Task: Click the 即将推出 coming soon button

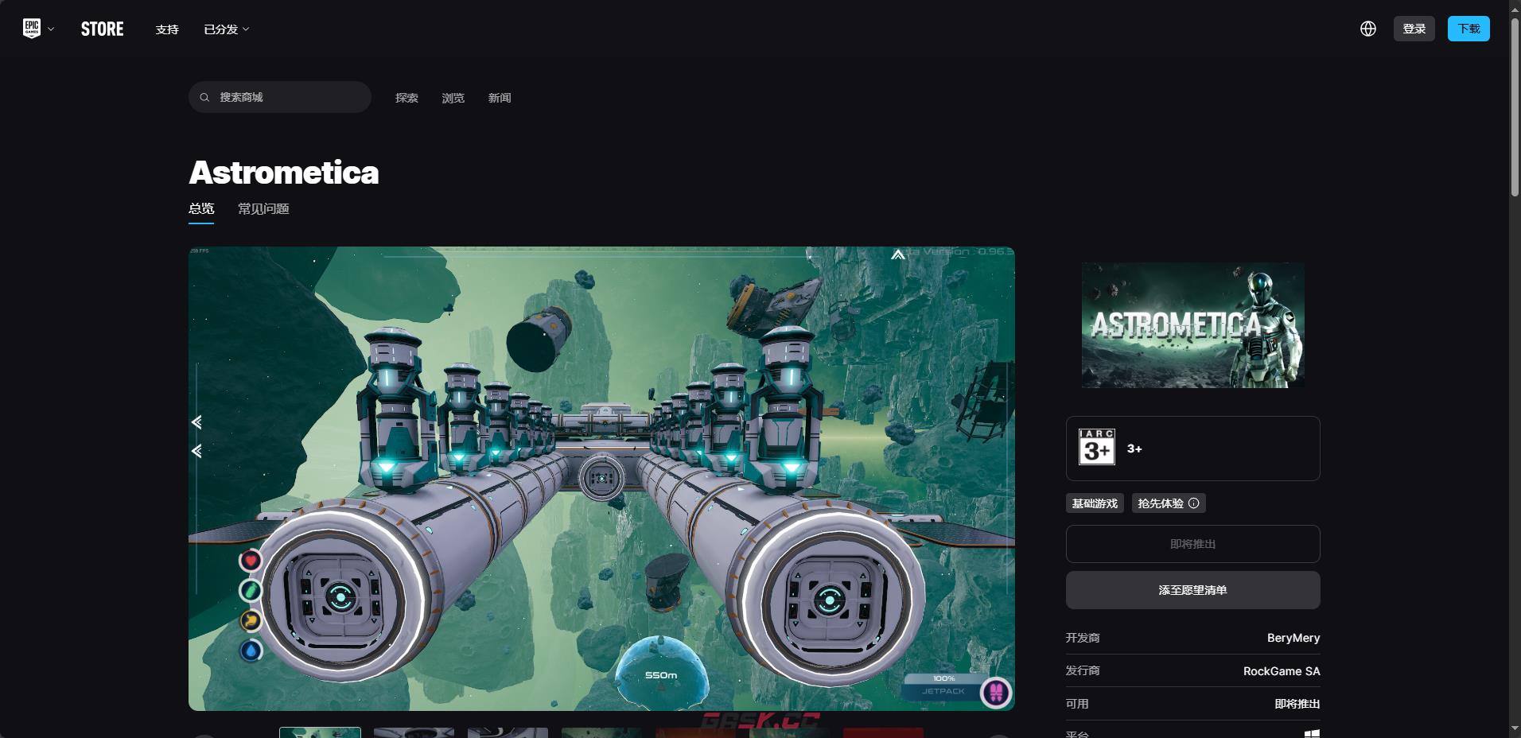Action: 1192,544
